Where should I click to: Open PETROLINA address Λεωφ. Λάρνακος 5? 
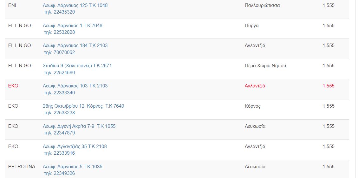73,167
